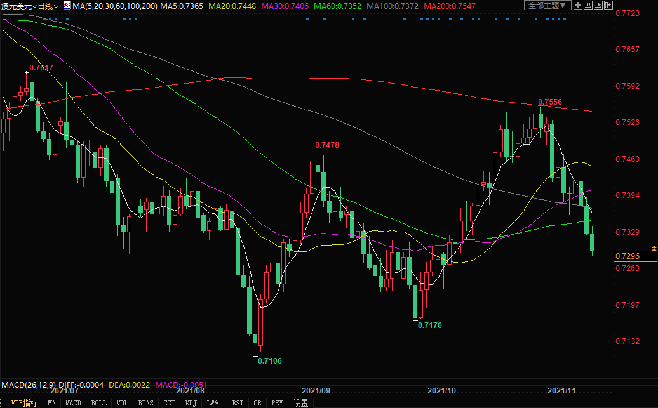Click the orange arrow marker on price axis
658x408 pixels.
pos(654,247)
